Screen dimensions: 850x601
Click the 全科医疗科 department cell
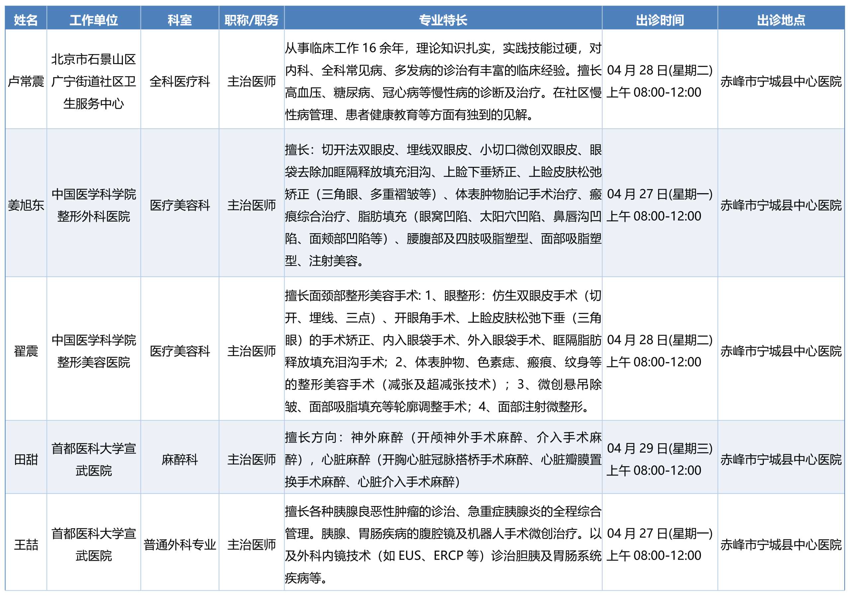pyautogui.click(x=180, y=81)
